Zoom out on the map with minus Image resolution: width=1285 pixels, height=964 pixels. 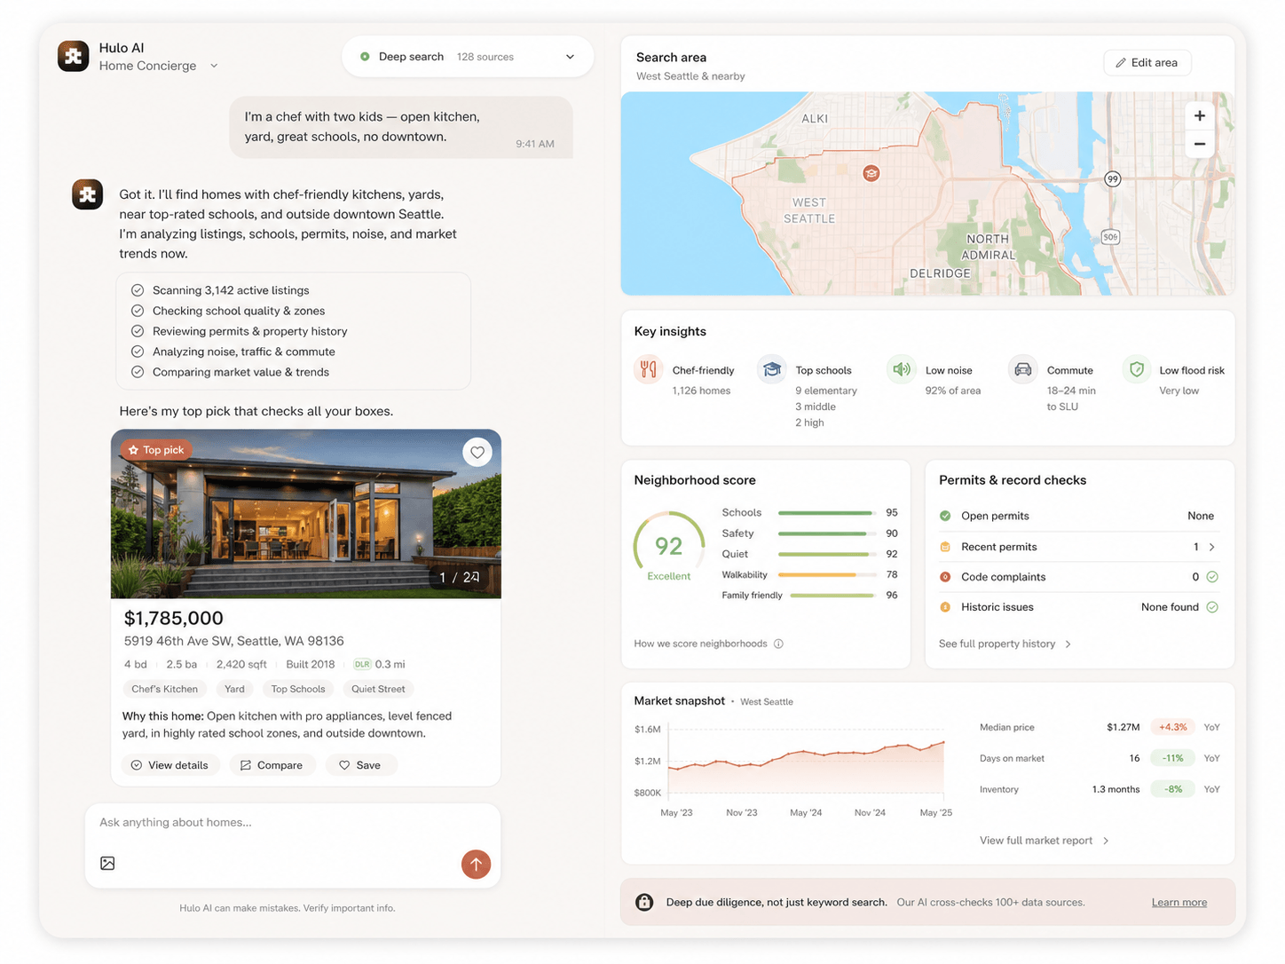(1200, 144)
